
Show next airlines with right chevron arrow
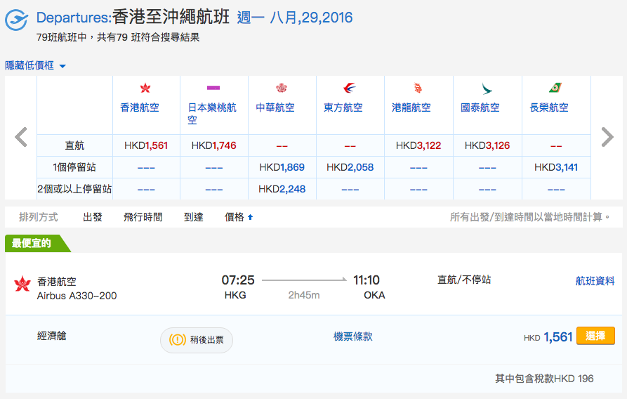(607, 137)
